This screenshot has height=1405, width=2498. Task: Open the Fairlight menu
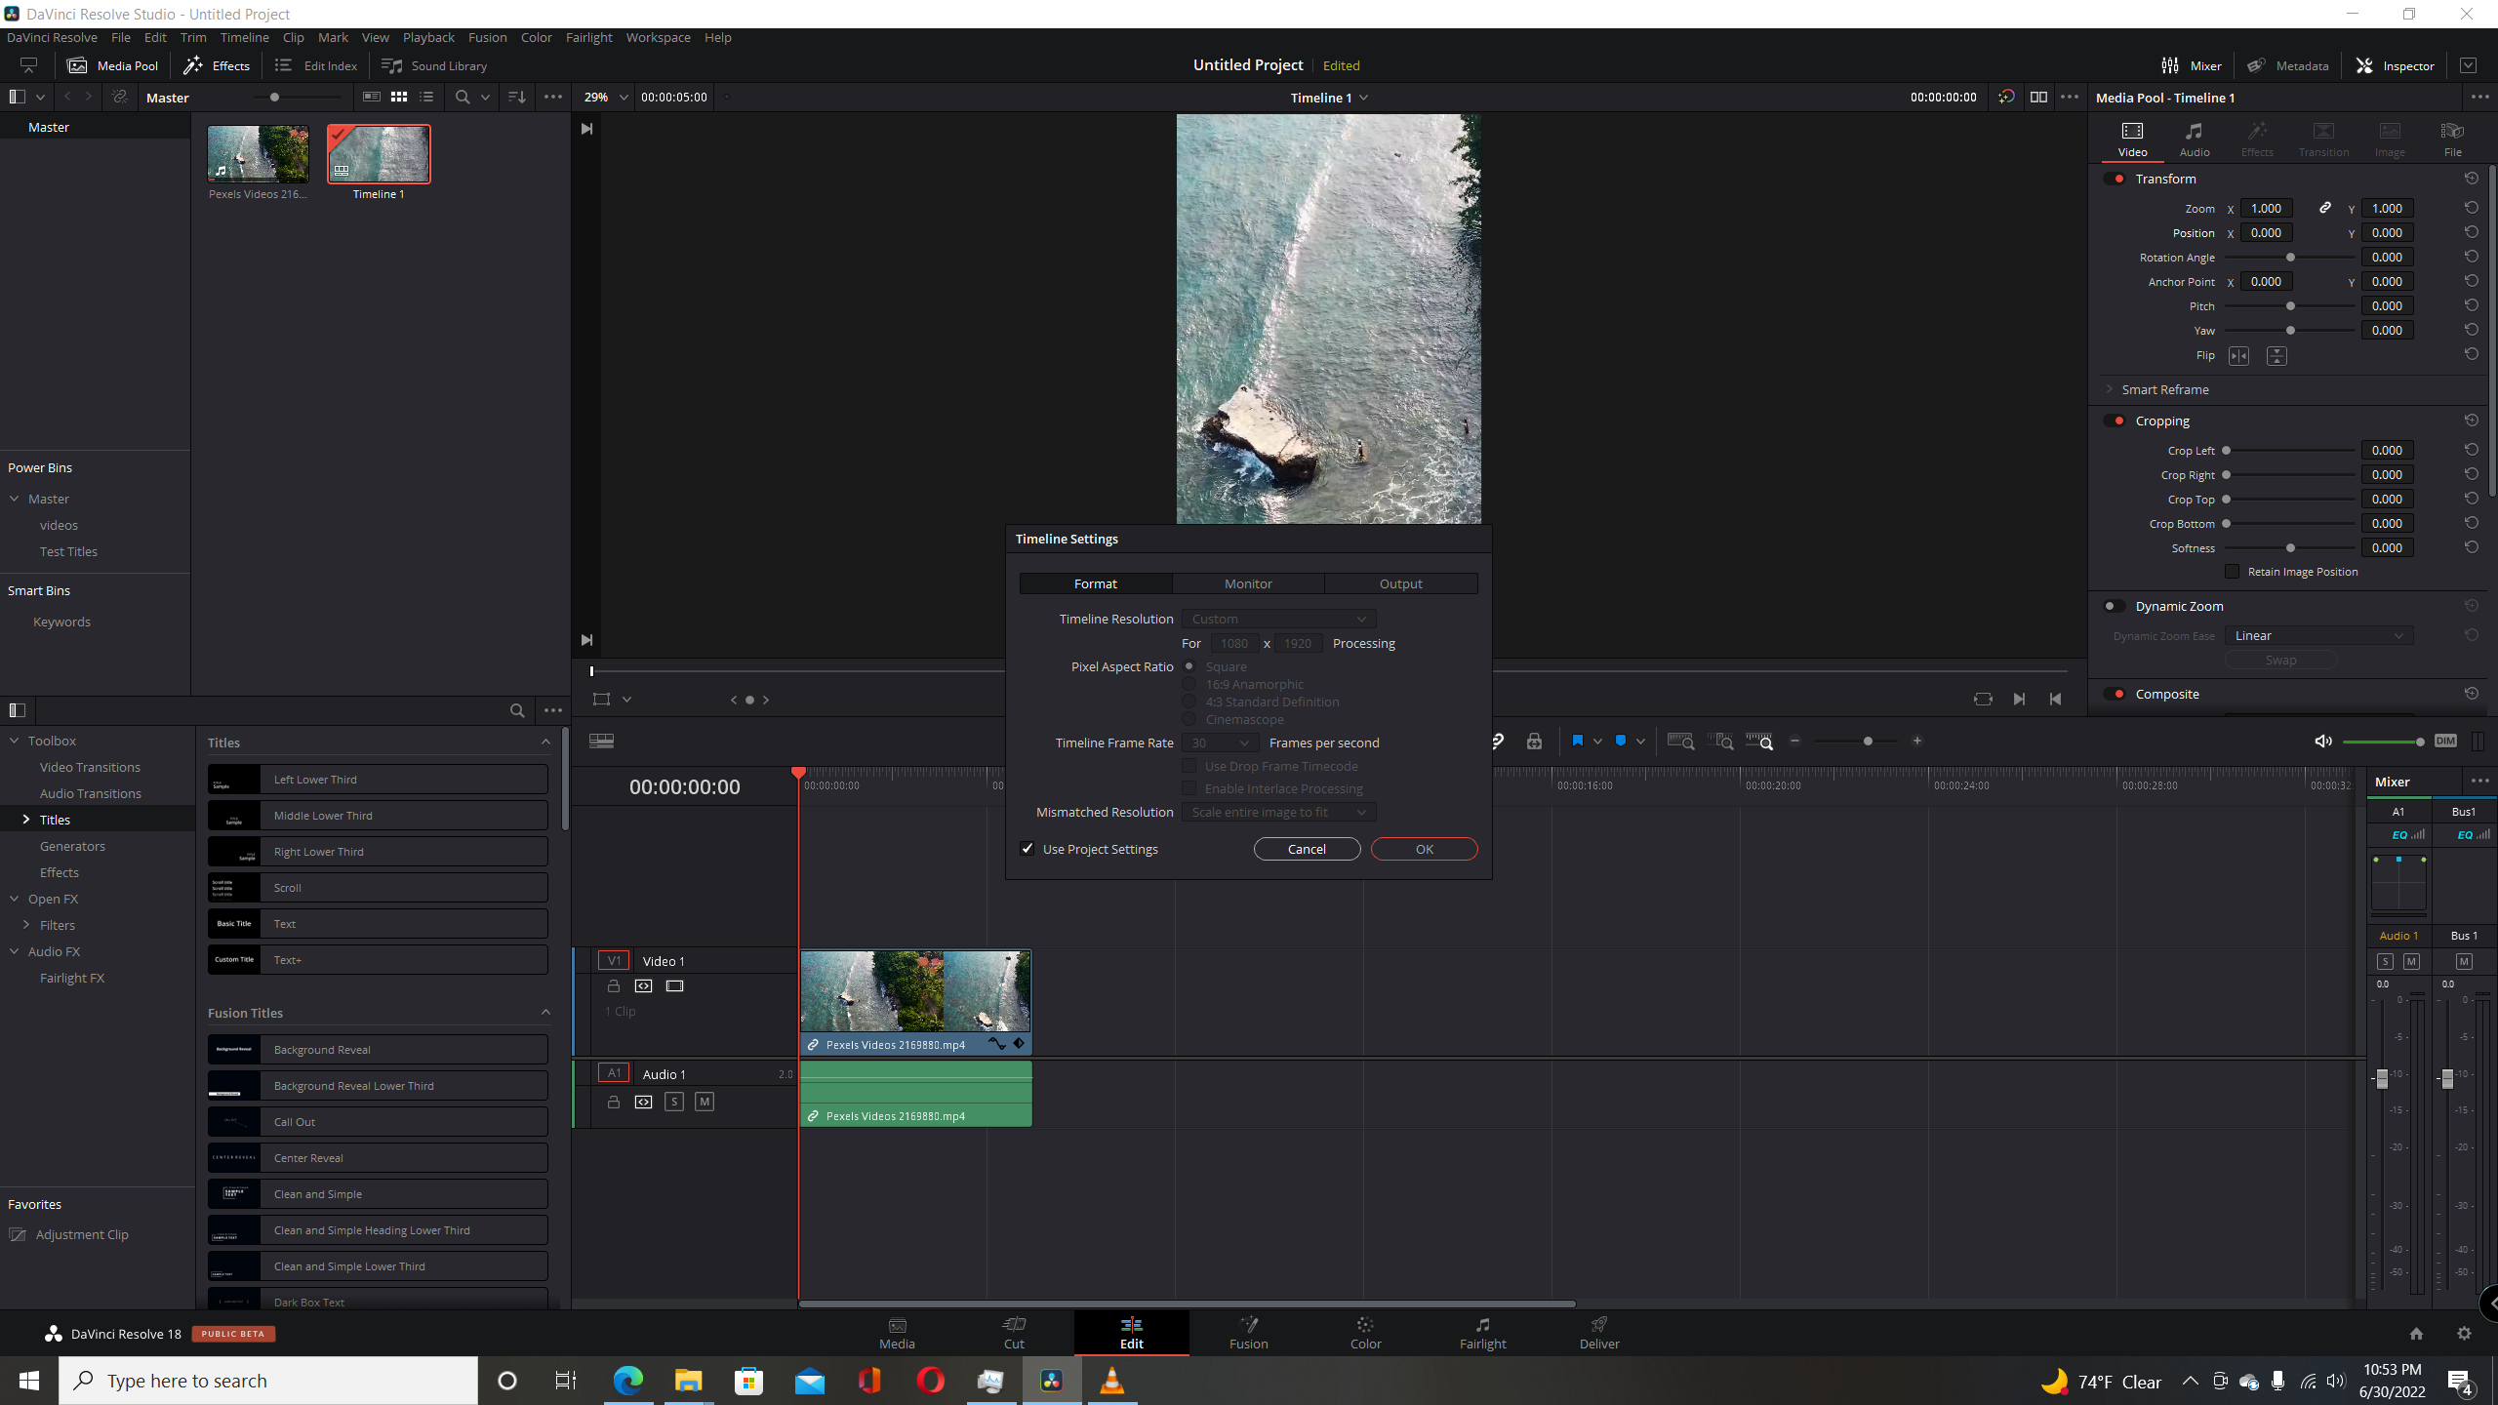588,37
